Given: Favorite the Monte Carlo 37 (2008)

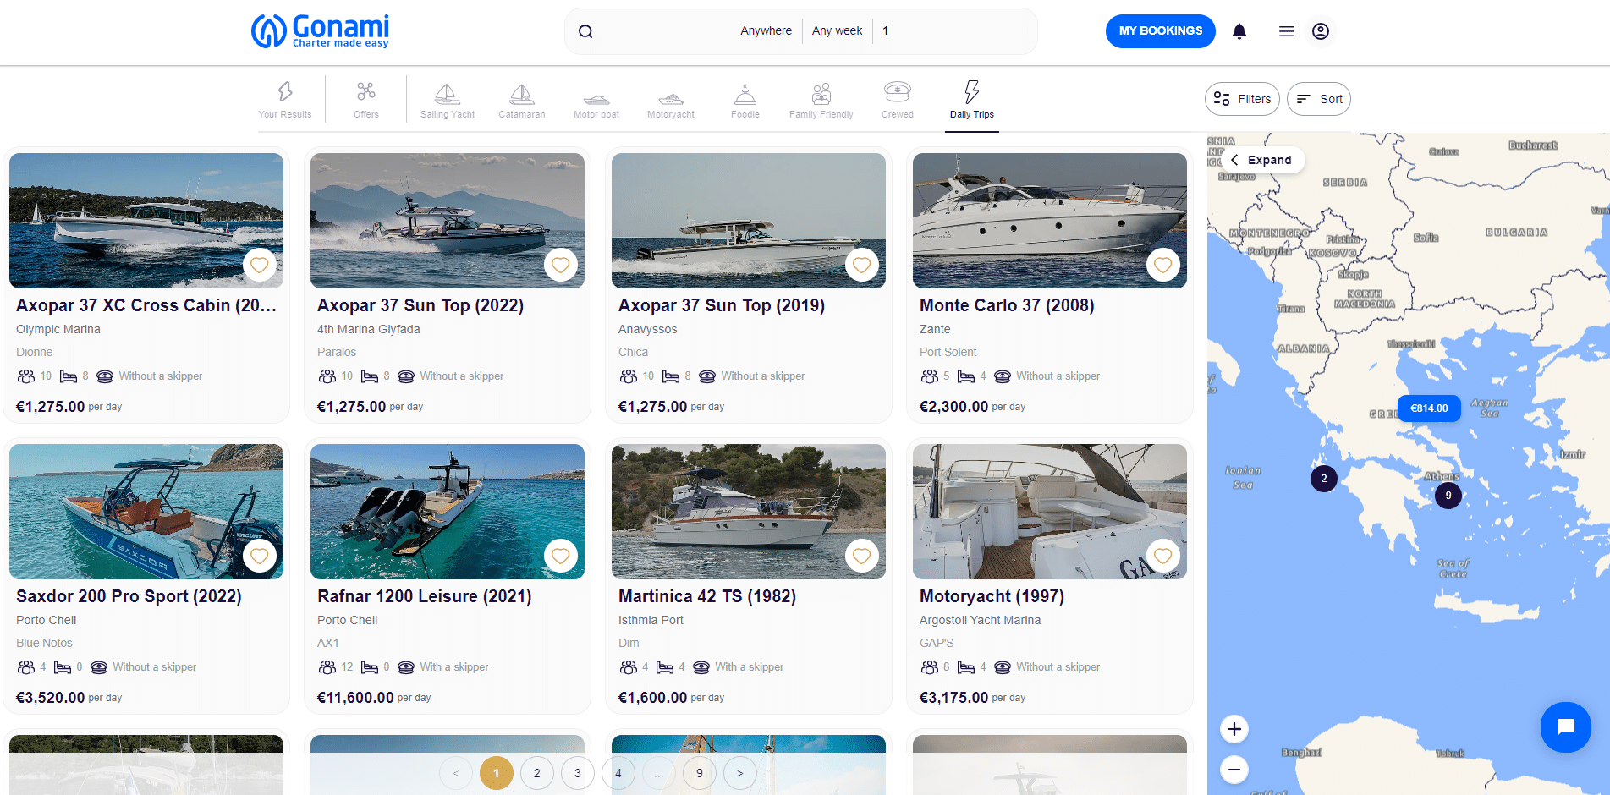Looking at the screenshot, I should point(1163,265).
